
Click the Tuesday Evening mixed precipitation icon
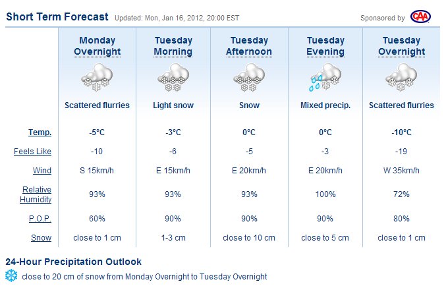point(325,78)
